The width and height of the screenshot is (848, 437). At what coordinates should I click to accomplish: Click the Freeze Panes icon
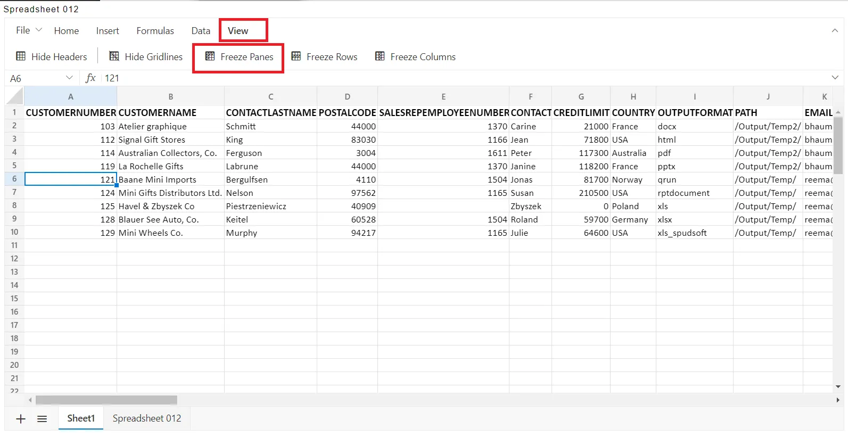pyautogui.click(x=210, y=56)
